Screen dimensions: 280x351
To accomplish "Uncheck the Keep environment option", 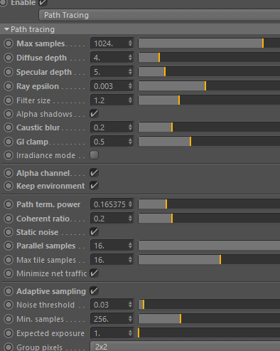I will click(x=94, y=186).
